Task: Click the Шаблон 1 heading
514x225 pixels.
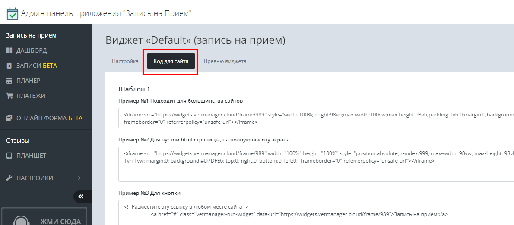Action: pos(134,89)
